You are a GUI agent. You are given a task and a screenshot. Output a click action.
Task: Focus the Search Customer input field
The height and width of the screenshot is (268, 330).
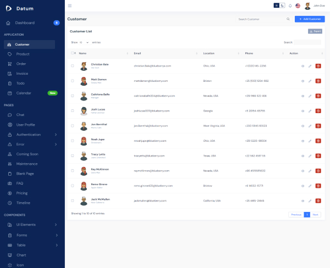pyautogui.click(x=260, y=19)
